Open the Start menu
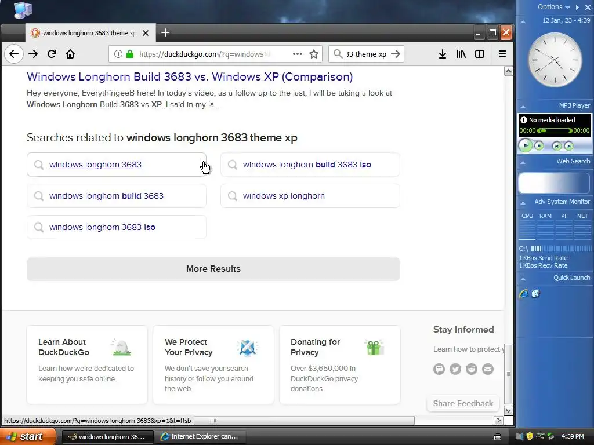594x445 pixels. coord(28,436)
